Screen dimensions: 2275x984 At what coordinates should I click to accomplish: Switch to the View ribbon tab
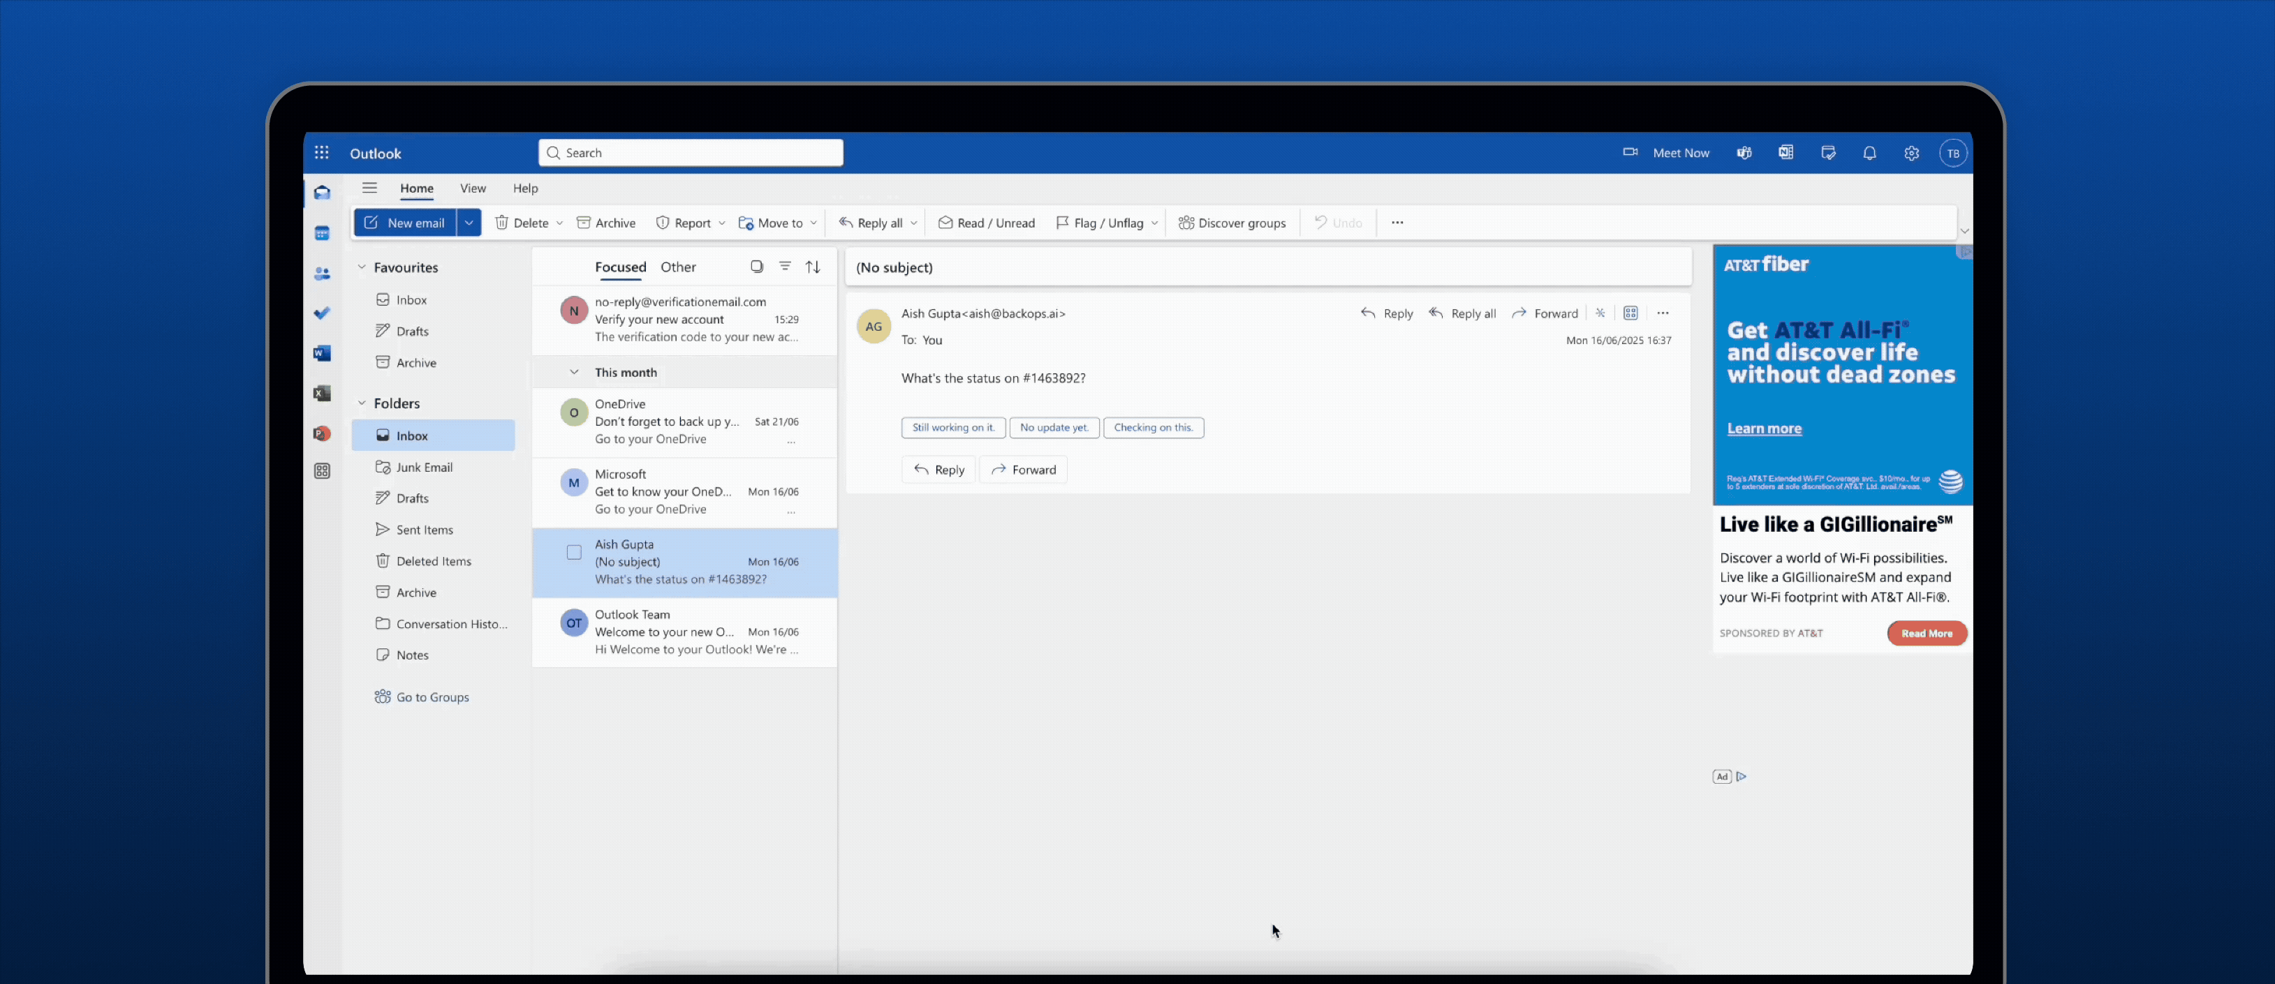473,188
